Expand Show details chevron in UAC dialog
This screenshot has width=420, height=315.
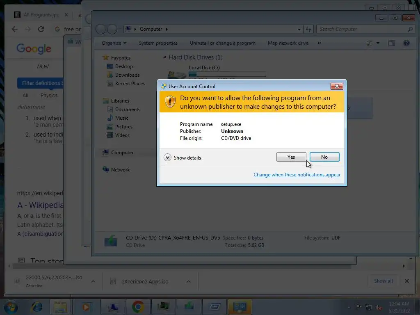pyautogui.click(x=167, y=157)
